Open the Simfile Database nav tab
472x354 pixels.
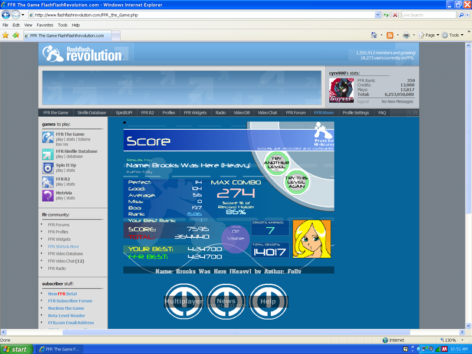pos(91,112)
